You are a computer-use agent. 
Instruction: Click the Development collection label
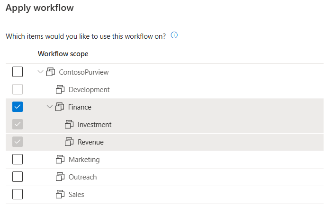pyautogui.click(x=89, y=90)
